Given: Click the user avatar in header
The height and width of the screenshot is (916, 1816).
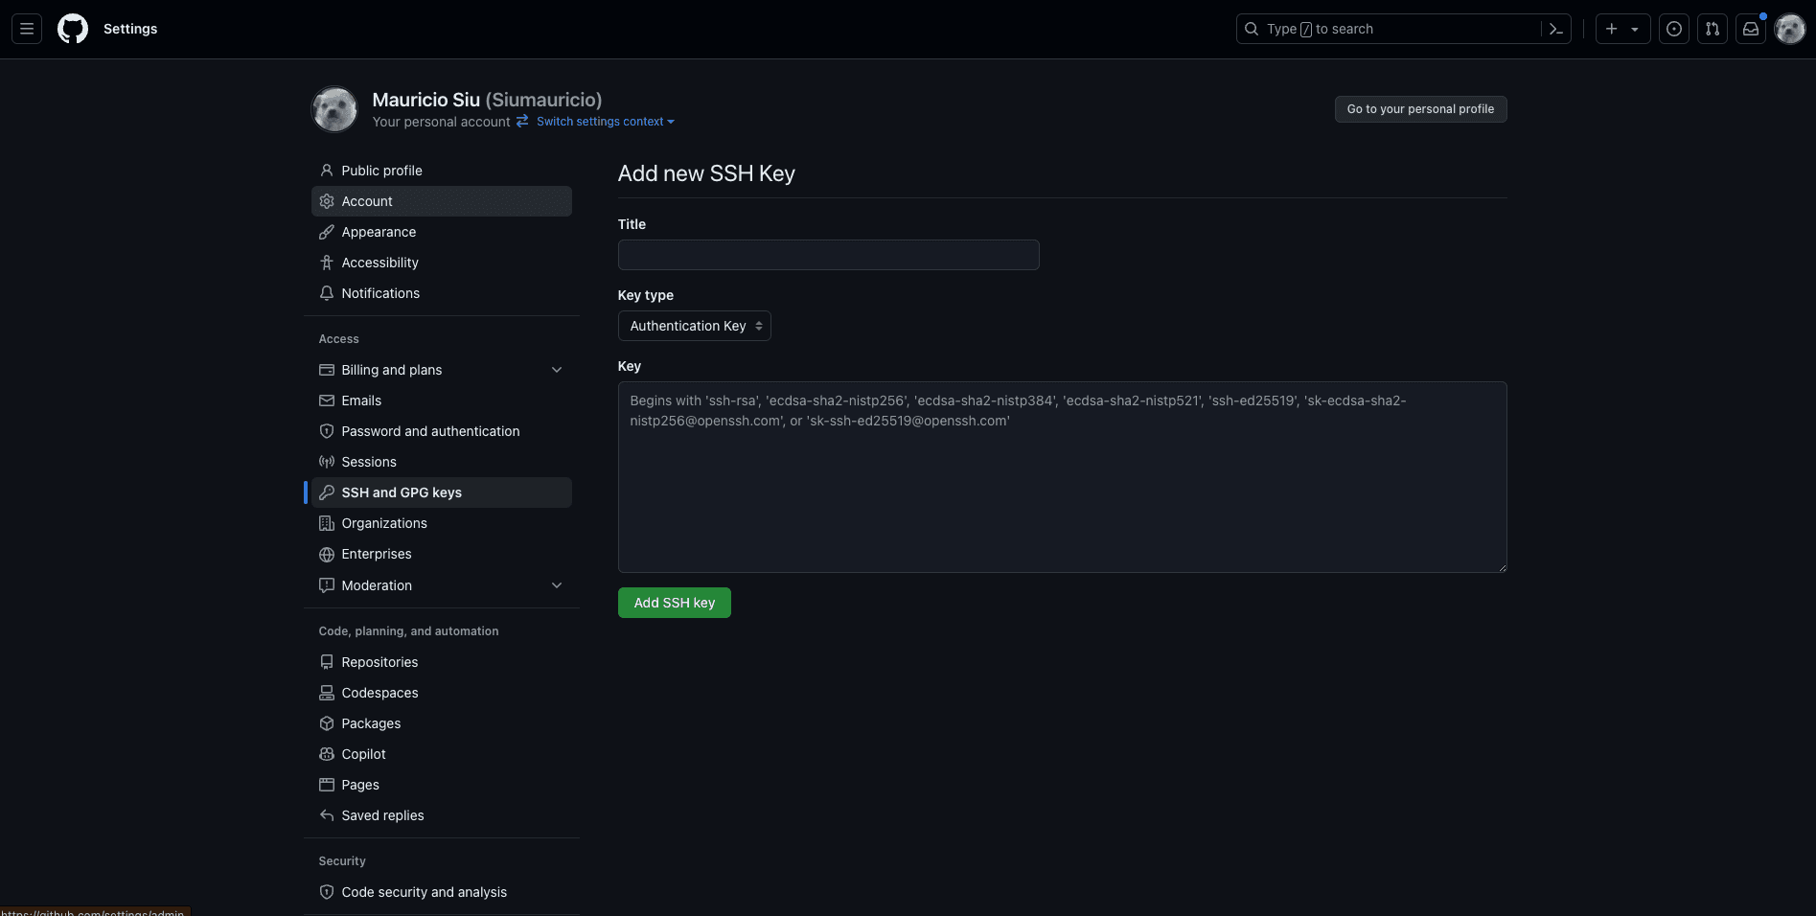Looking at the screenshot, I should point(1789,29).
